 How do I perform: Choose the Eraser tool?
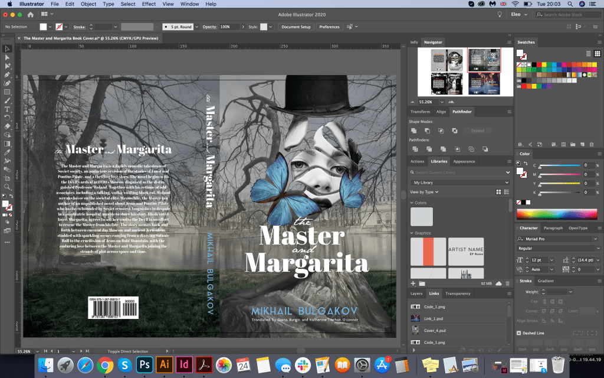(x=8, y=126)
